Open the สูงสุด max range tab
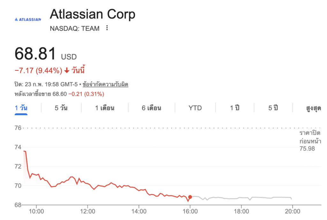Screen dimensions: 327x220 [313, 108]
